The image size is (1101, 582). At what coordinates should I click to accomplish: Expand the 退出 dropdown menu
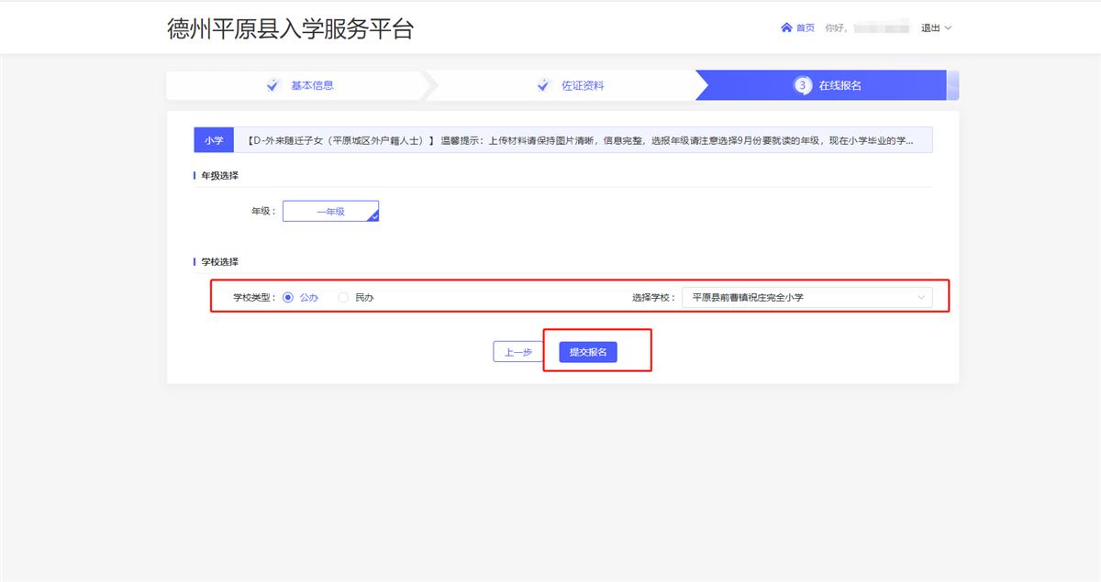(936, 27)
